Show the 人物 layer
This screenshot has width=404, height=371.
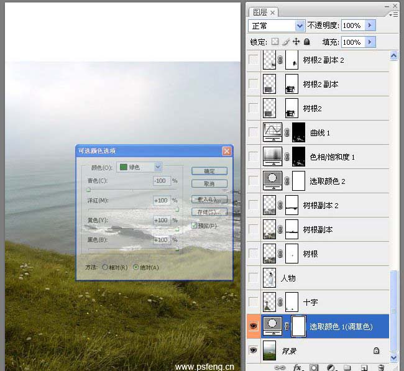[253, 278]
